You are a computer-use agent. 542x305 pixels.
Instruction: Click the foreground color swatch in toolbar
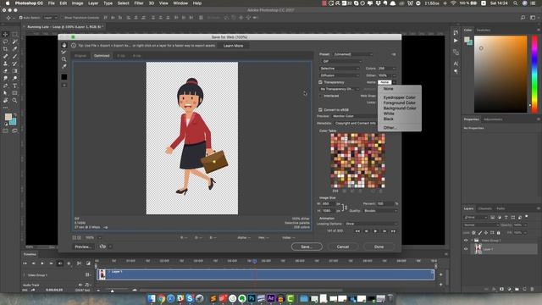[x=8, y=117]
